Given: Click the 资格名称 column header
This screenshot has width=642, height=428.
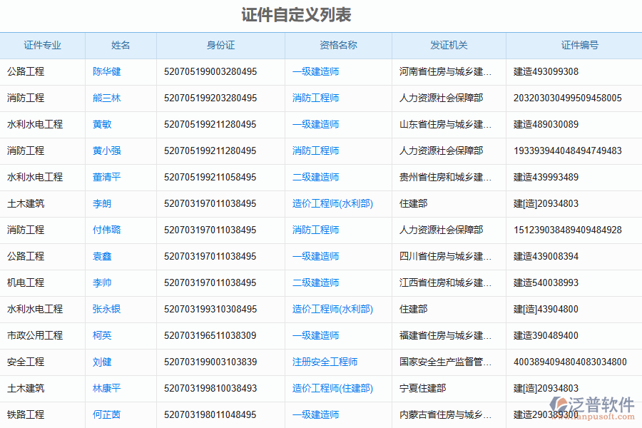Looking at the screenshot, I should (x=338, y=45).
